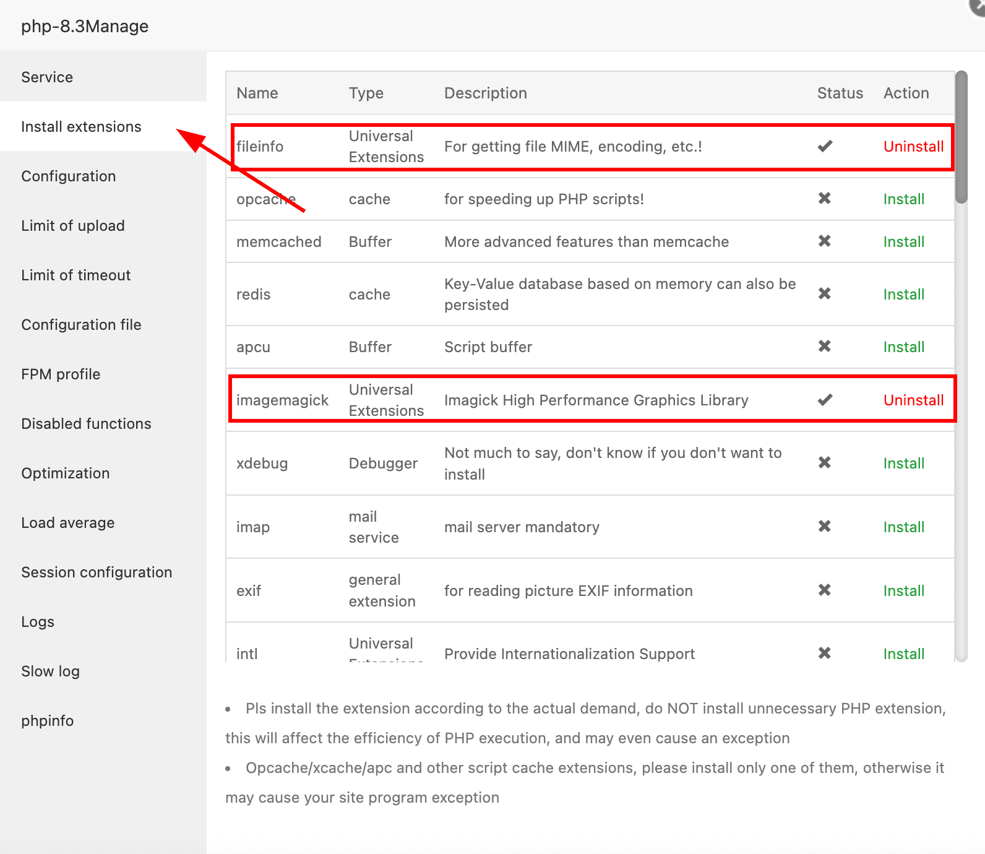
Task: Uninstall the fileinfo extension
Action: coord(913,147)
